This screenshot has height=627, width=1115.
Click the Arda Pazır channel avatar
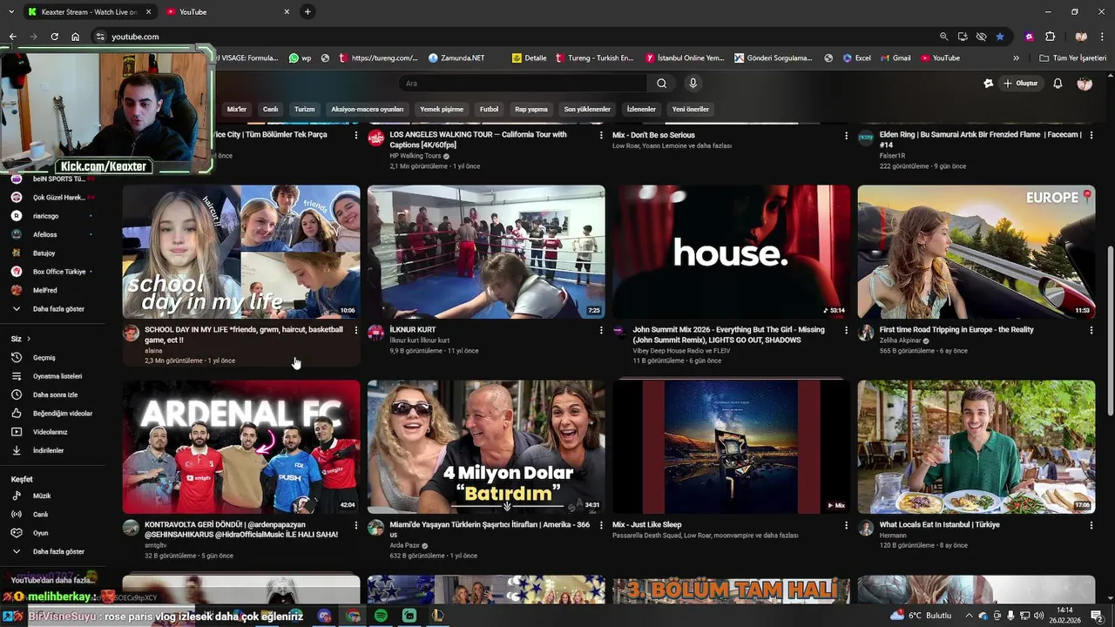[x=375, y=528]
